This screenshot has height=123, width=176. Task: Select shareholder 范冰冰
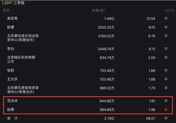pos(12,101)
